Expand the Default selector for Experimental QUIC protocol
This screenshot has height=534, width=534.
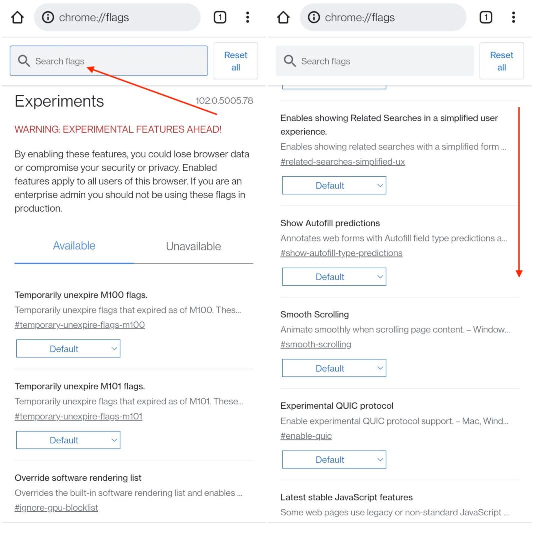point(334,459)
